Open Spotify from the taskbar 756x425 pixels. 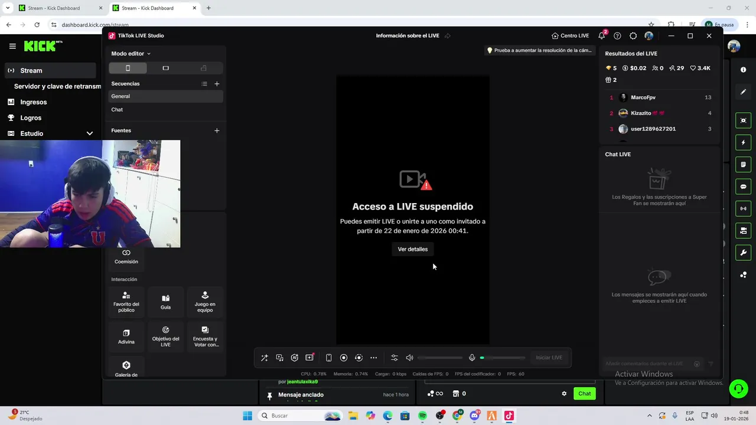pyautogui.click(x=422, y=416)
